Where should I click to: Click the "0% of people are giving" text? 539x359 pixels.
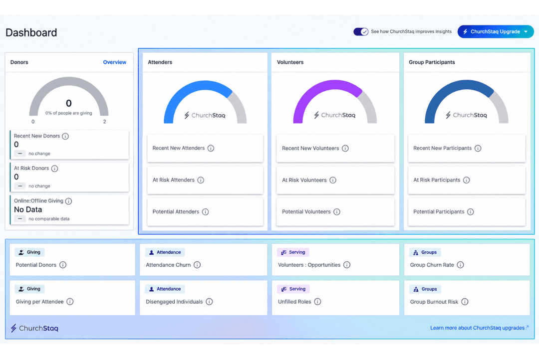click(69, 113)
